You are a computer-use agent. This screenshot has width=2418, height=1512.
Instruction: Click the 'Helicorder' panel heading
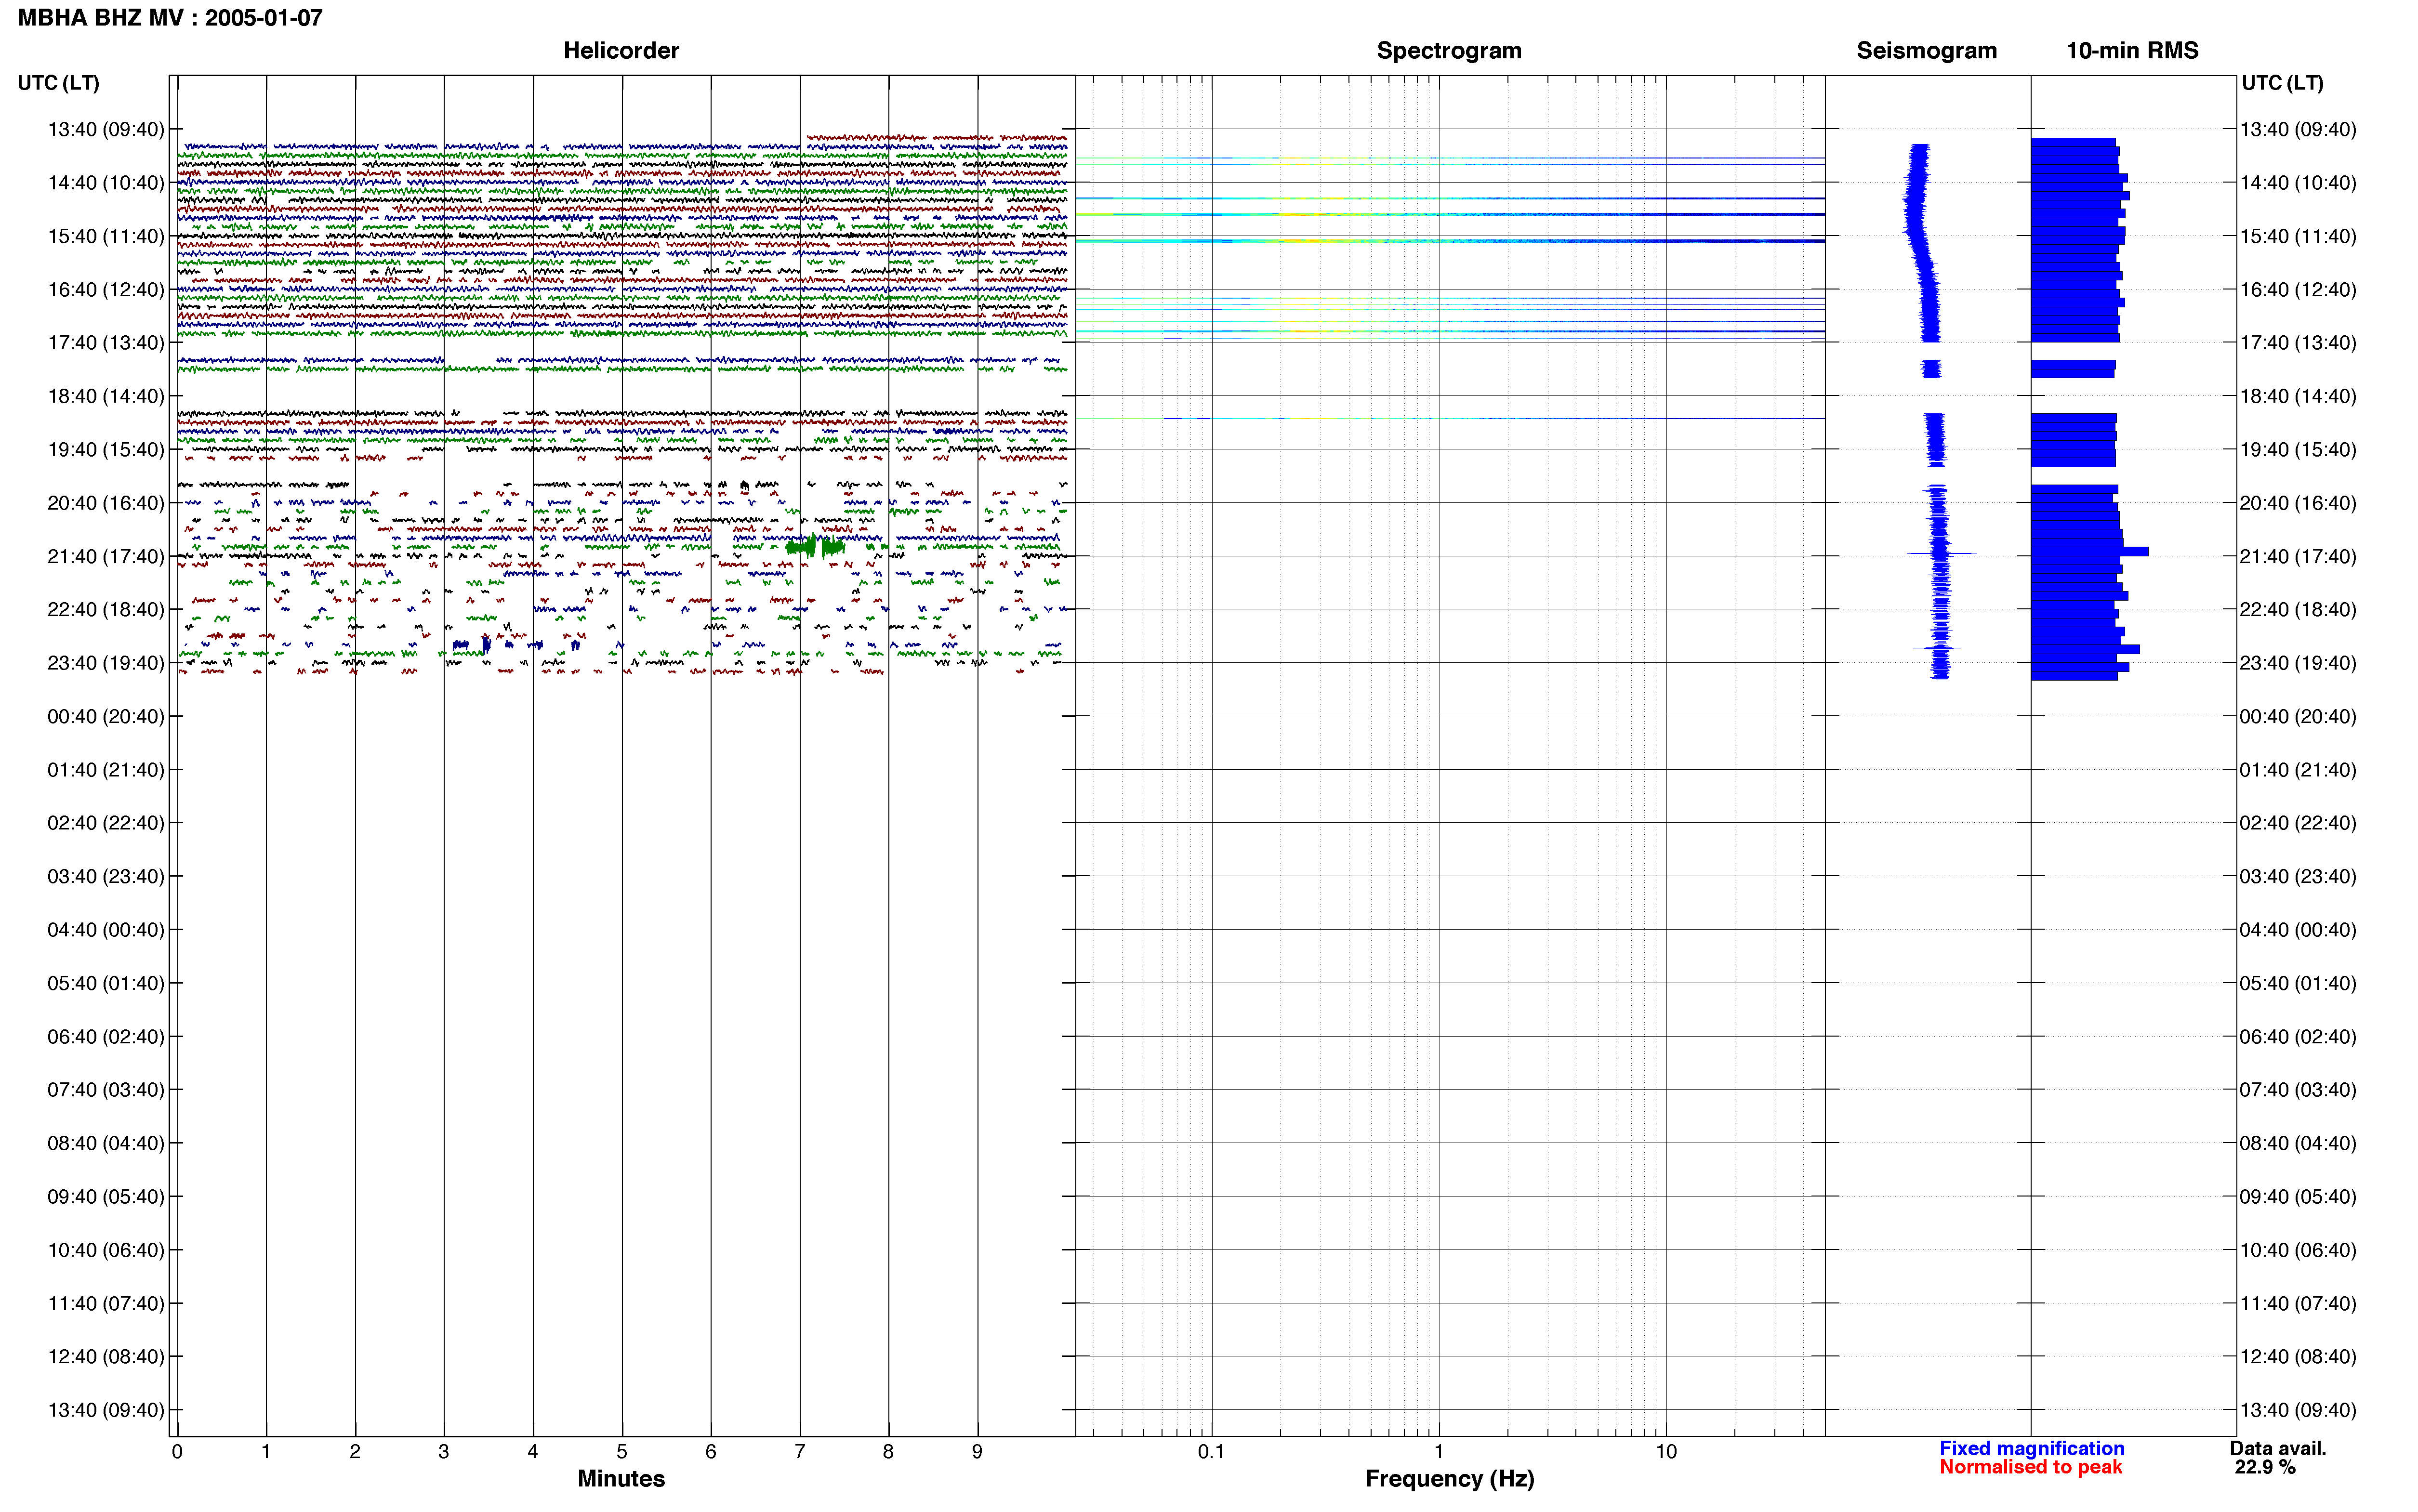pyautogui.click(x=621, y=50)
